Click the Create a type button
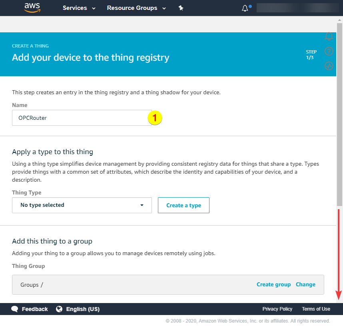Screen dimensions: 343x327 pos(183,205)
